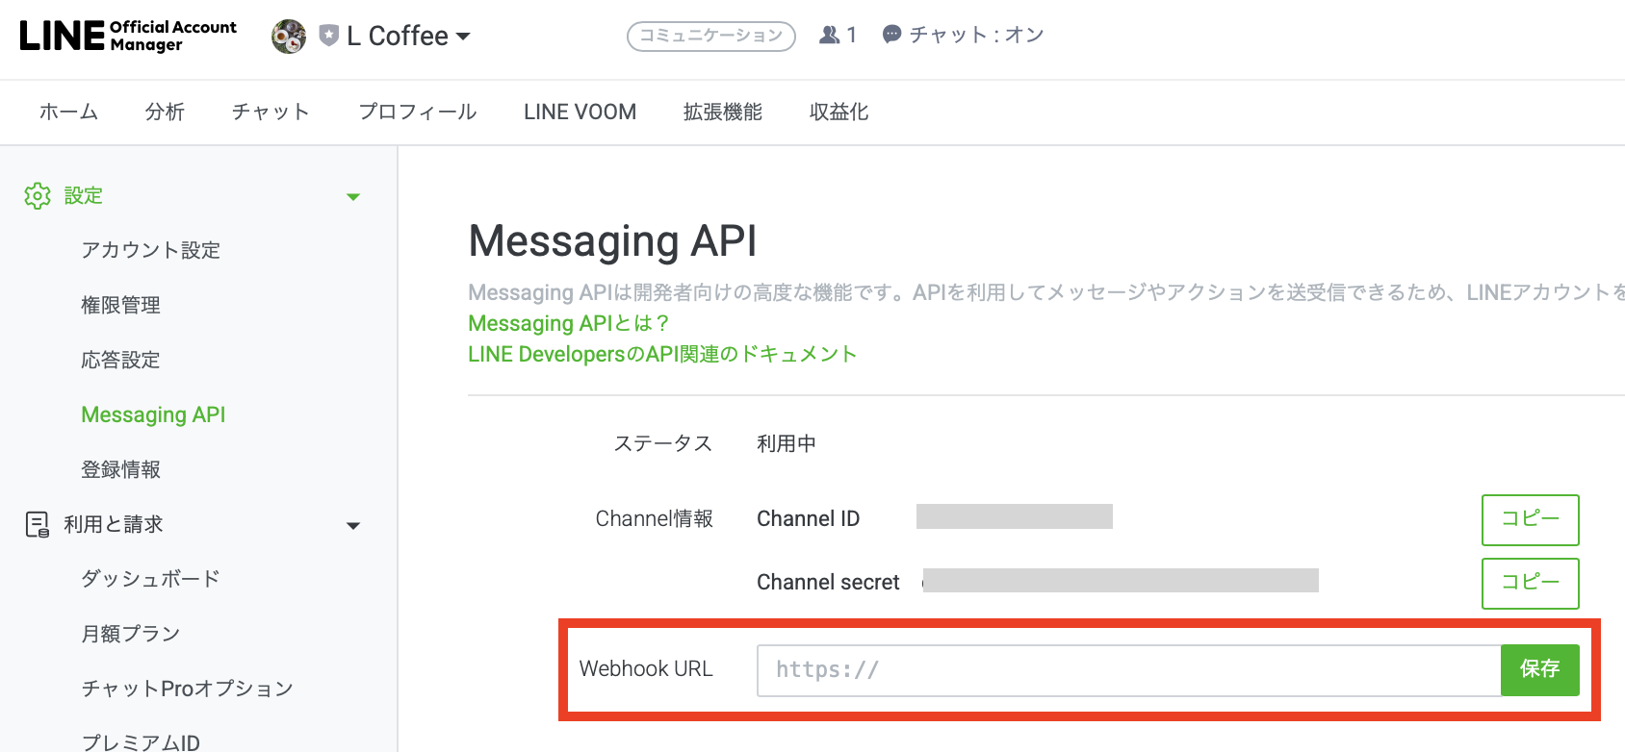Click the Messaging API page heading
The height and width of the screenshot is (752, 1625).
click(612, 240)
